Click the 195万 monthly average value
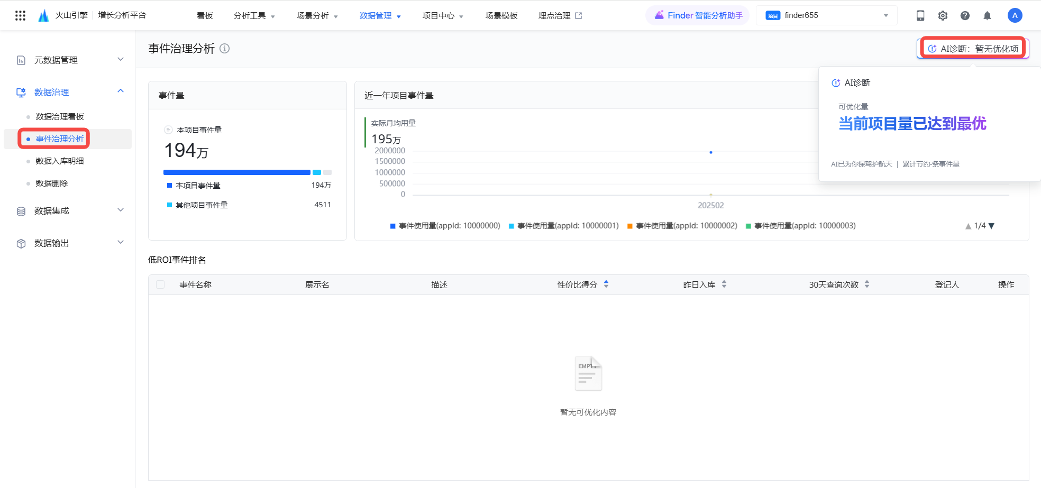This screenshot has height=488, width=1041. 386,139
